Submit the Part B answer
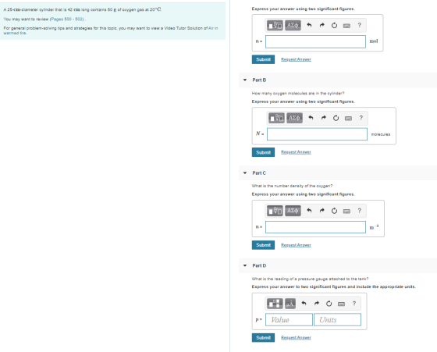Viewport: 437px width, 352px height. [263, 152]
